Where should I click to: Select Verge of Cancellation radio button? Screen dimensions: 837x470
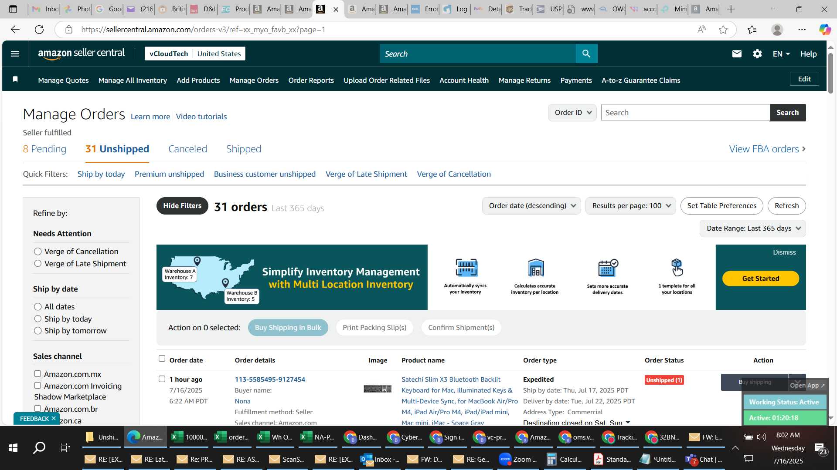tap(38, 252)
